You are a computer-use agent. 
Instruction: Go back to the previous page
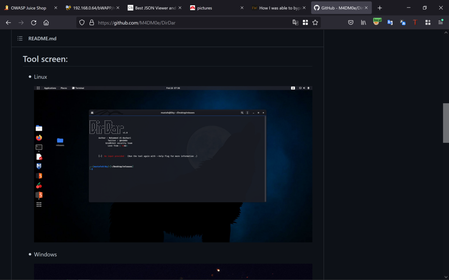[8, 22]
